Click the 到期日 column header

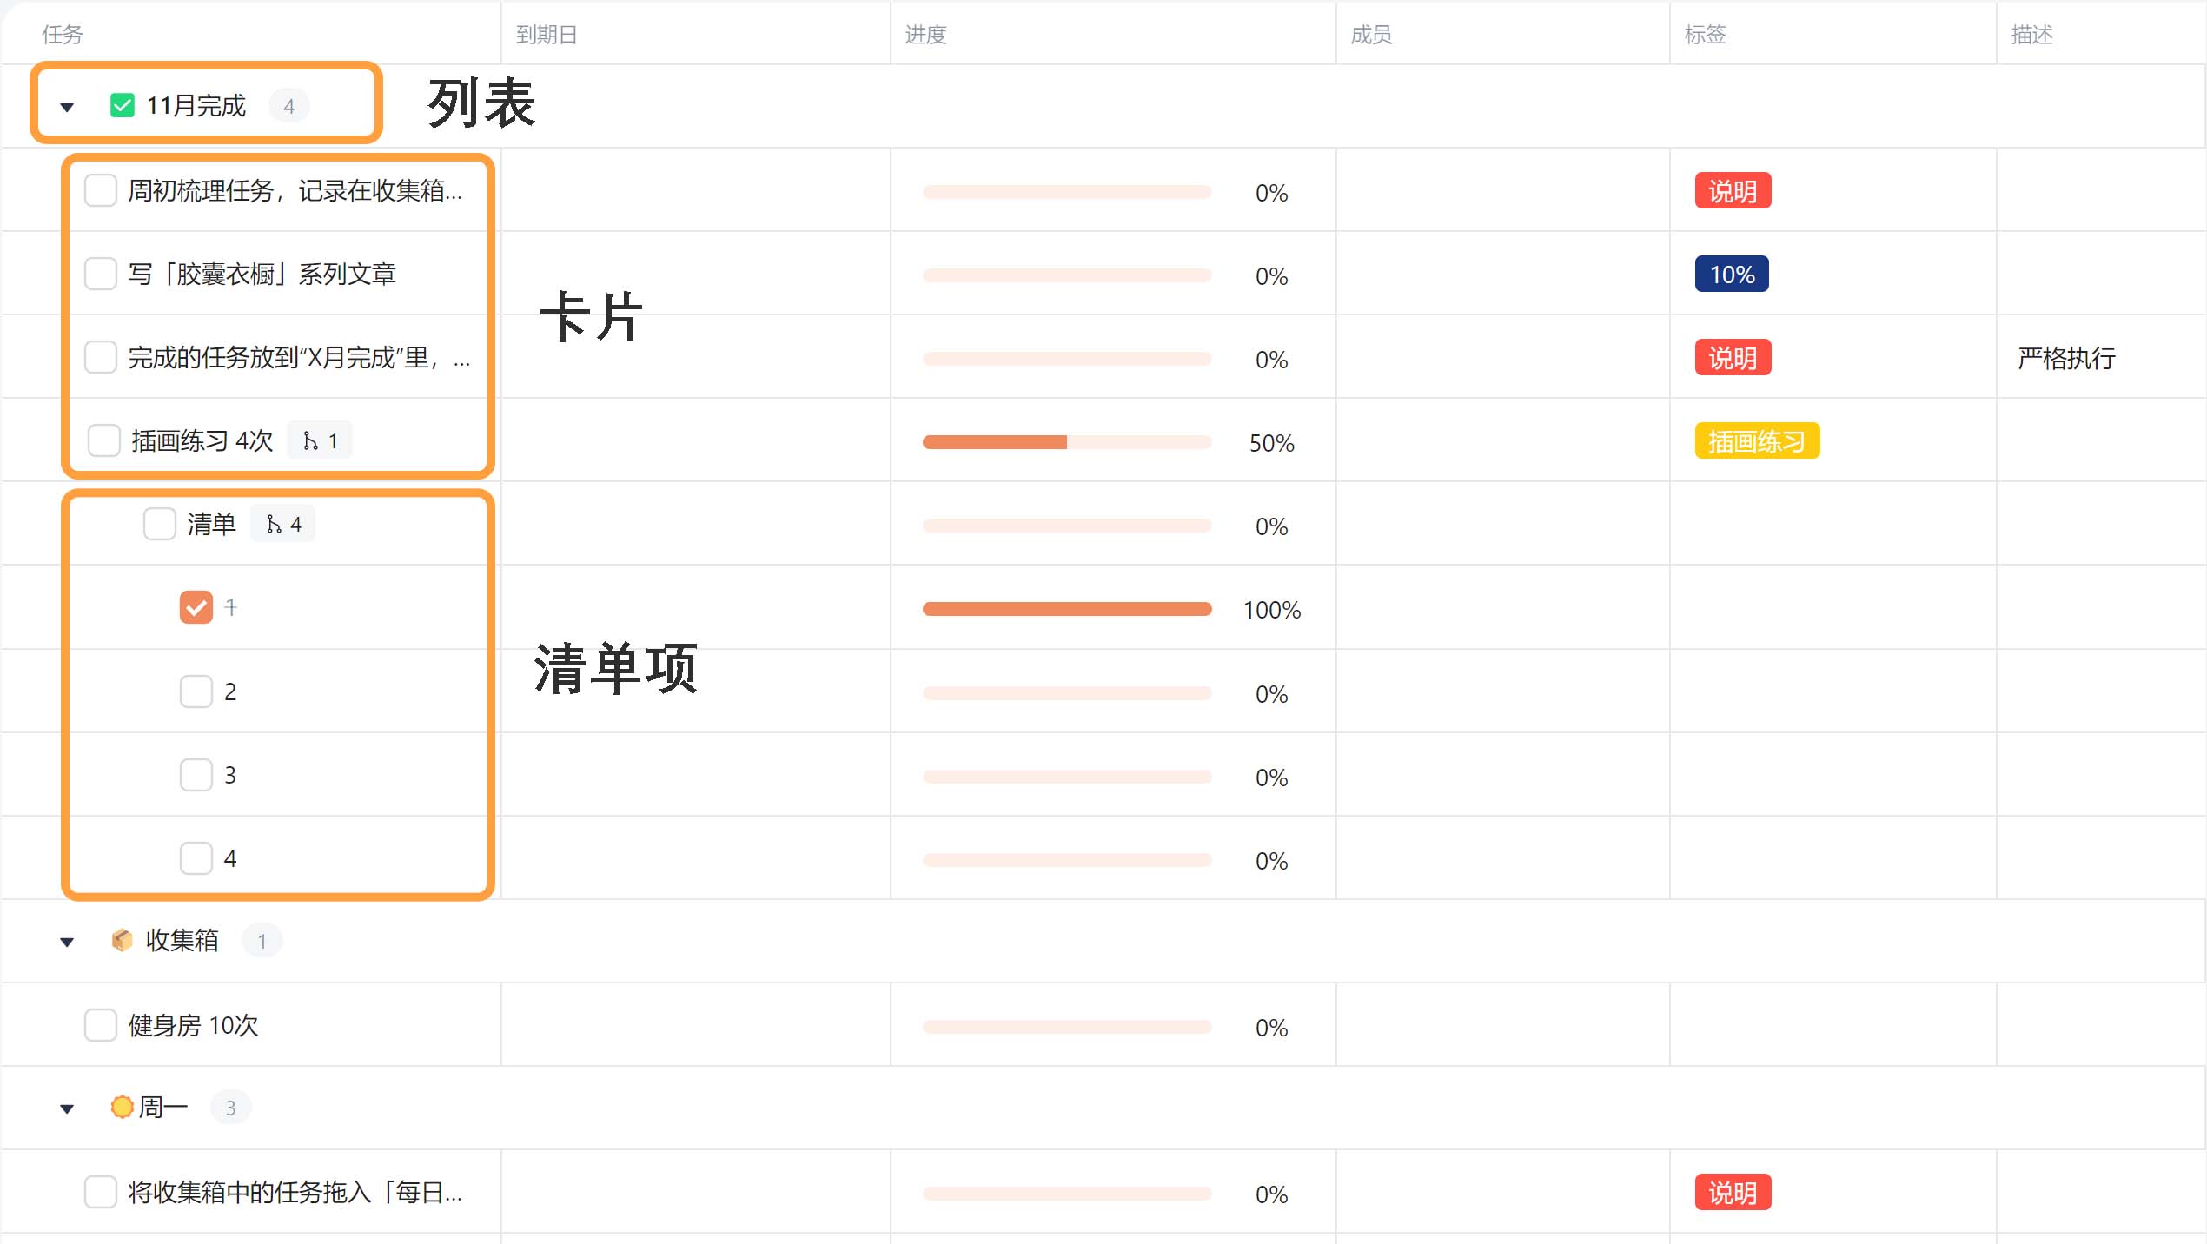coord(547,35)
